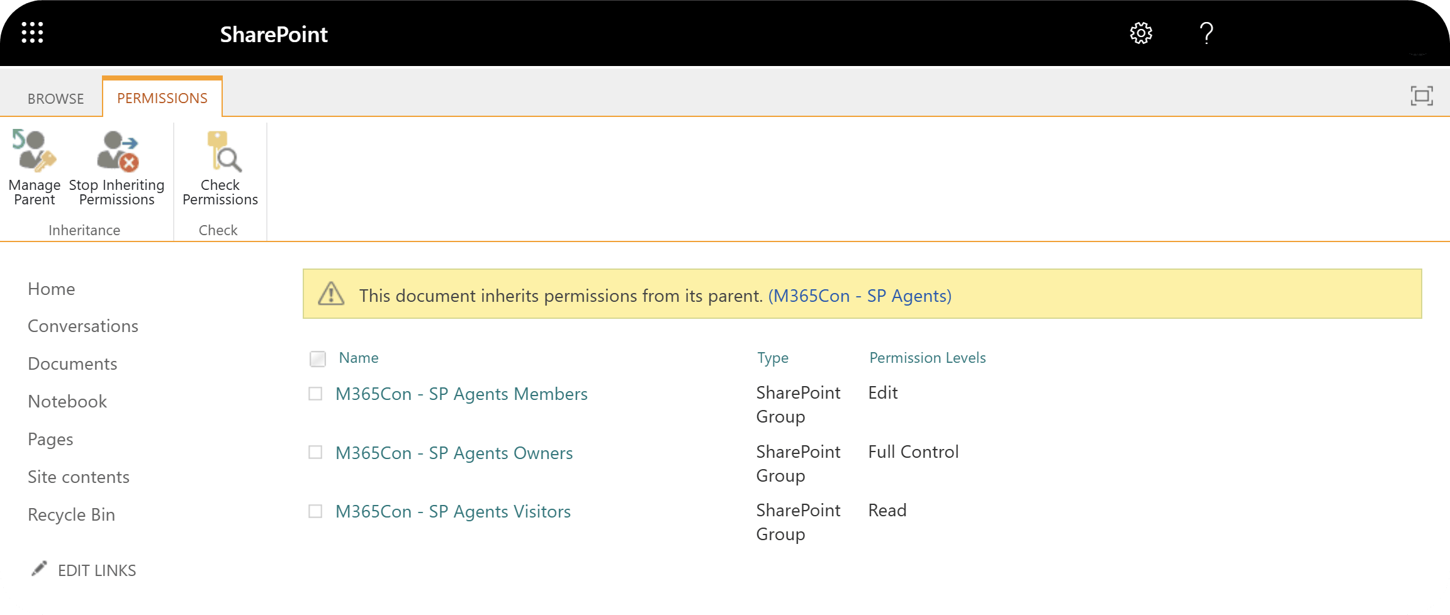The width and height of the screenshot is (1450, 615).
Task: Open the app launcher waffle icon
Action: (32, 32)
